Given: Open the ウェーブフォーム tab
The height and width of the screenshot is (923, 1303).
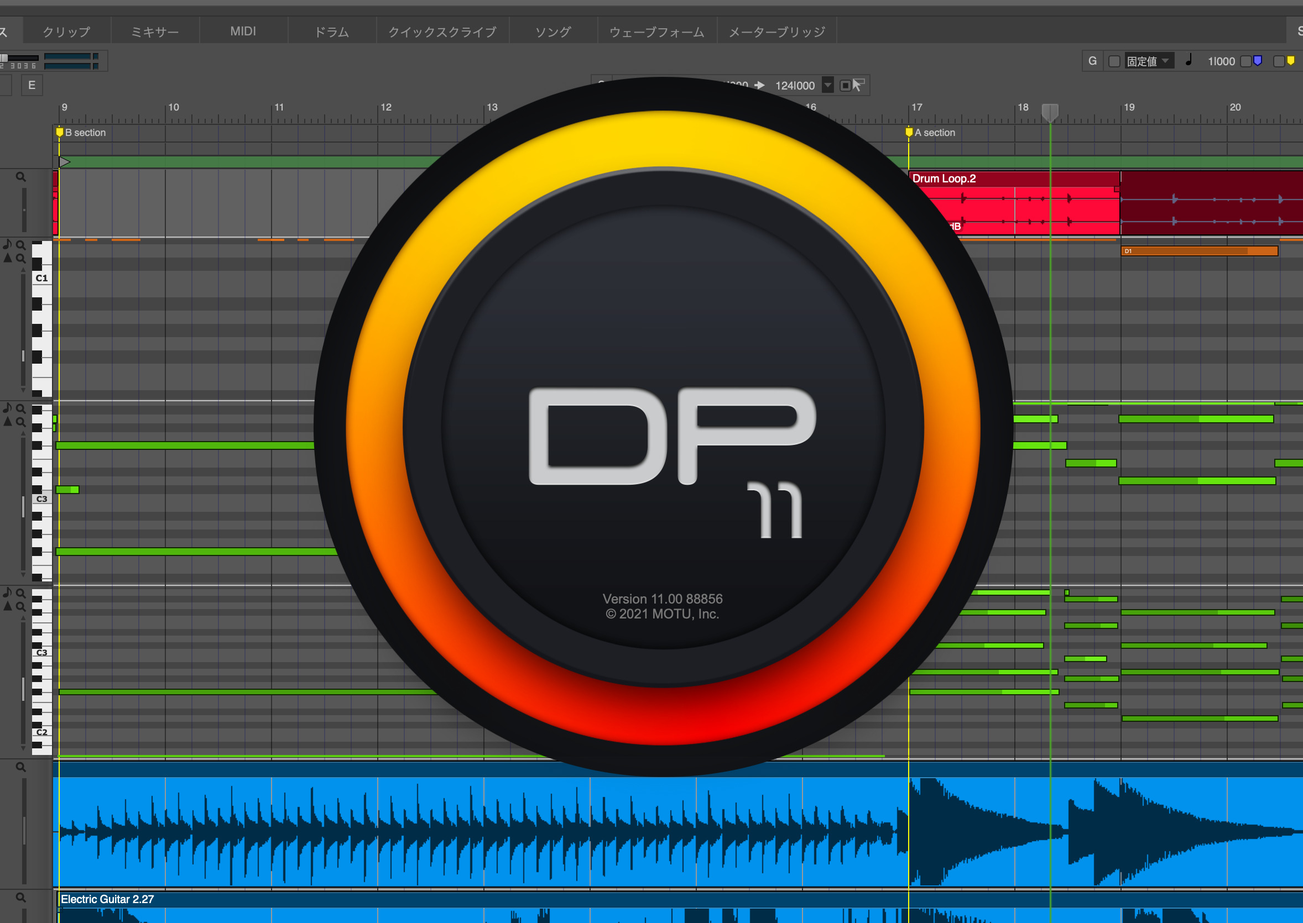Looking at the screenshot, I should [657, 32].
